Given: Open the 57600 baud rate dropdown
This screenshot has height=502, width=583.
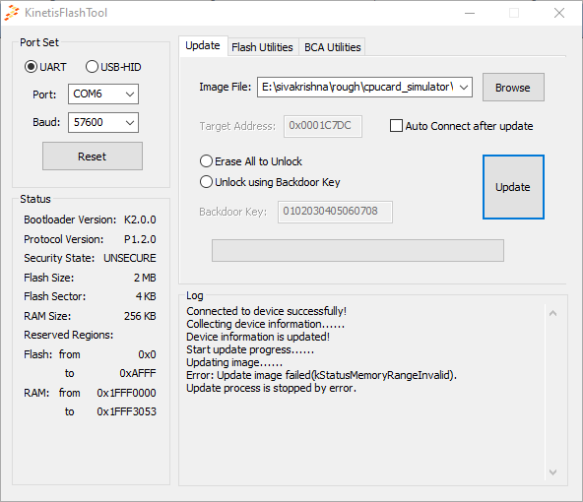Looking at the screenshot, I should [103, 122].
